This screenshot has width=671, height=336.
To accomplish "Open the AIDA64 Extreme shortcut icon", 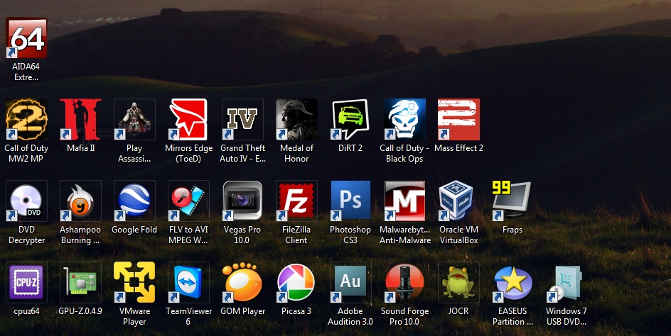I will tap(26, 38).
